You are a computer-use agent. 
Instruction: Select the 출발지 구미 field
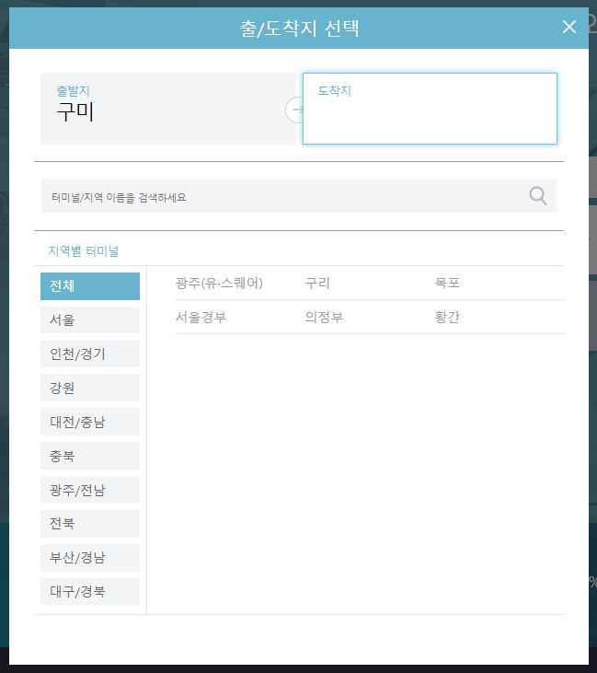[168, 109]
